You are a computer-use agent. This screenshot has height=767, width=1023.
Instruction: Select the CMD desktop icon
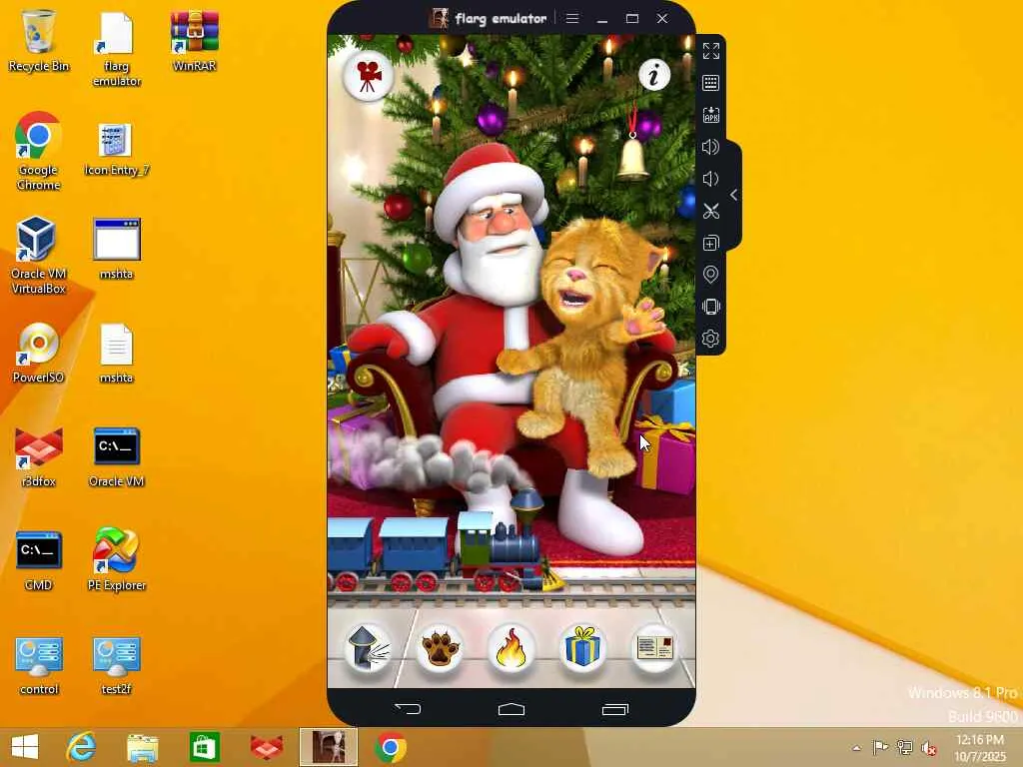click(39, 561)
